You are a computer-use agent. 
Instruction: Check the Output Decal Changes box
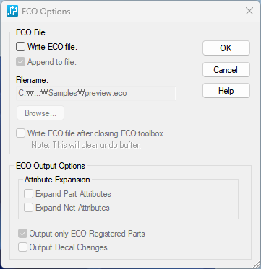(22, 247)
